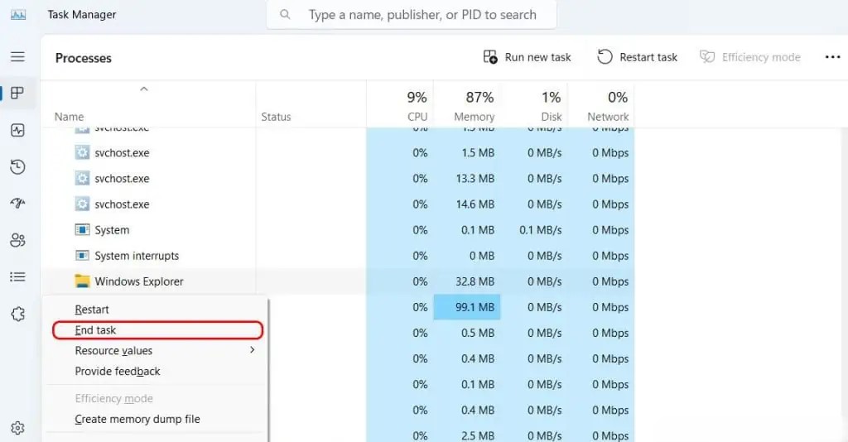The width and height of the screenshot is (848, 442).
Task: Click icon of svchost.exe using 13.3 MB
Action: (82, 178)
